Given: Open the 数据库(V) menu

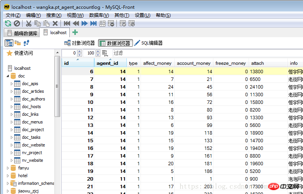Looking at the screenshot, I should [99, 15].
